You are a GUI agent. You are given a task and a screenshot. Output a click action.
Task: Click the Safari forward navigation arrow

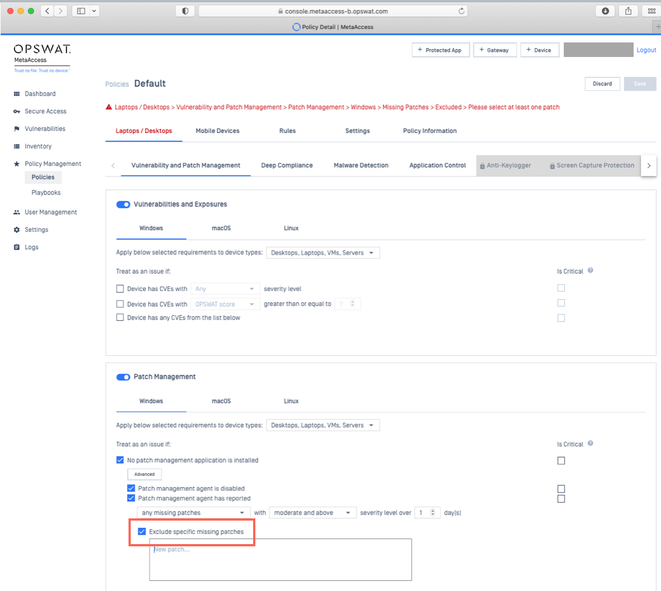click(61, 11)
